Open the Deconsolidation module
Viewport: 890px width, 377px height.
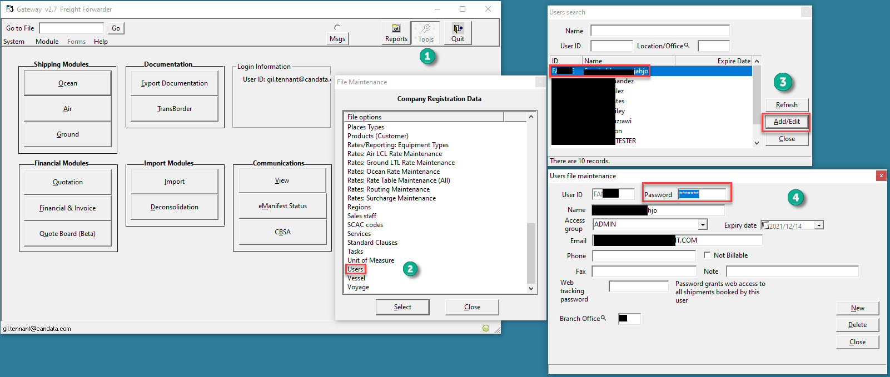point(175,207)
